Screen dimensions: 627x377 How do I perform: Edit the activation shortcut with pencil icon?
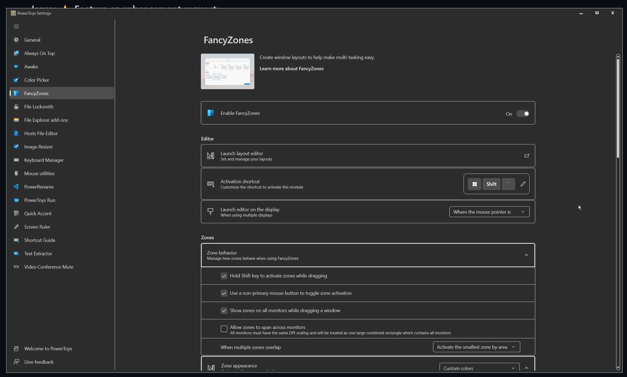(523, 184)
